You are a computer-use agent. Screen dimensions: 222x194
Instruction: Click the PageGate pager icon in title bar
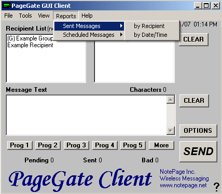tap(7, 6)
